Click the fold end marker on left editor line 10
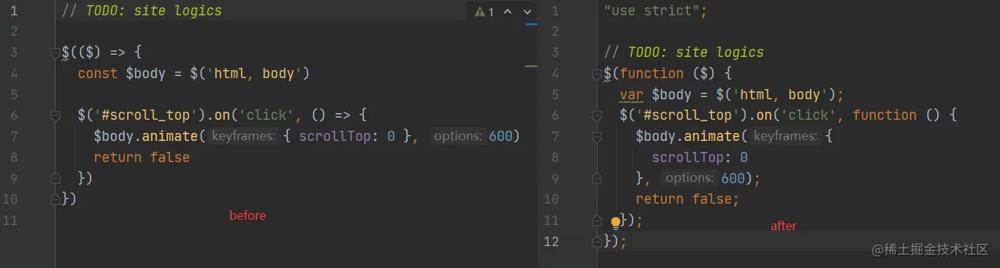This screenshot has width=1000, height=268. [x=55, y=199]
